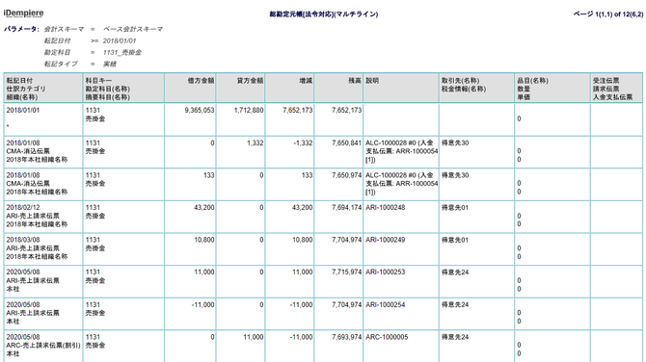646x362 pixels.
Task: Select the 7,694,174 balance cell
Action: pyautogui.click(x=346, y=208)
